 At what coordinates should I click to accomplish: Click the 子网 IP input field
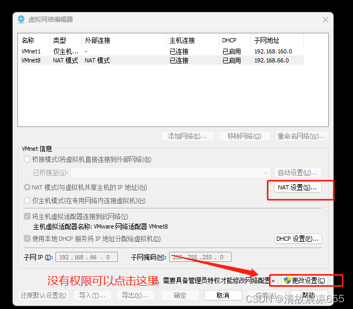coord(87,257)
